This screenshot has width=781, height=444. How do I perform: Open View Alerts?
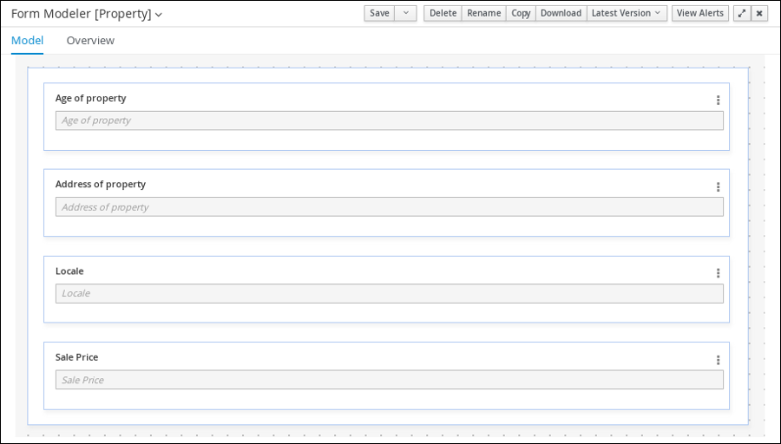click(x=699, y=13)
